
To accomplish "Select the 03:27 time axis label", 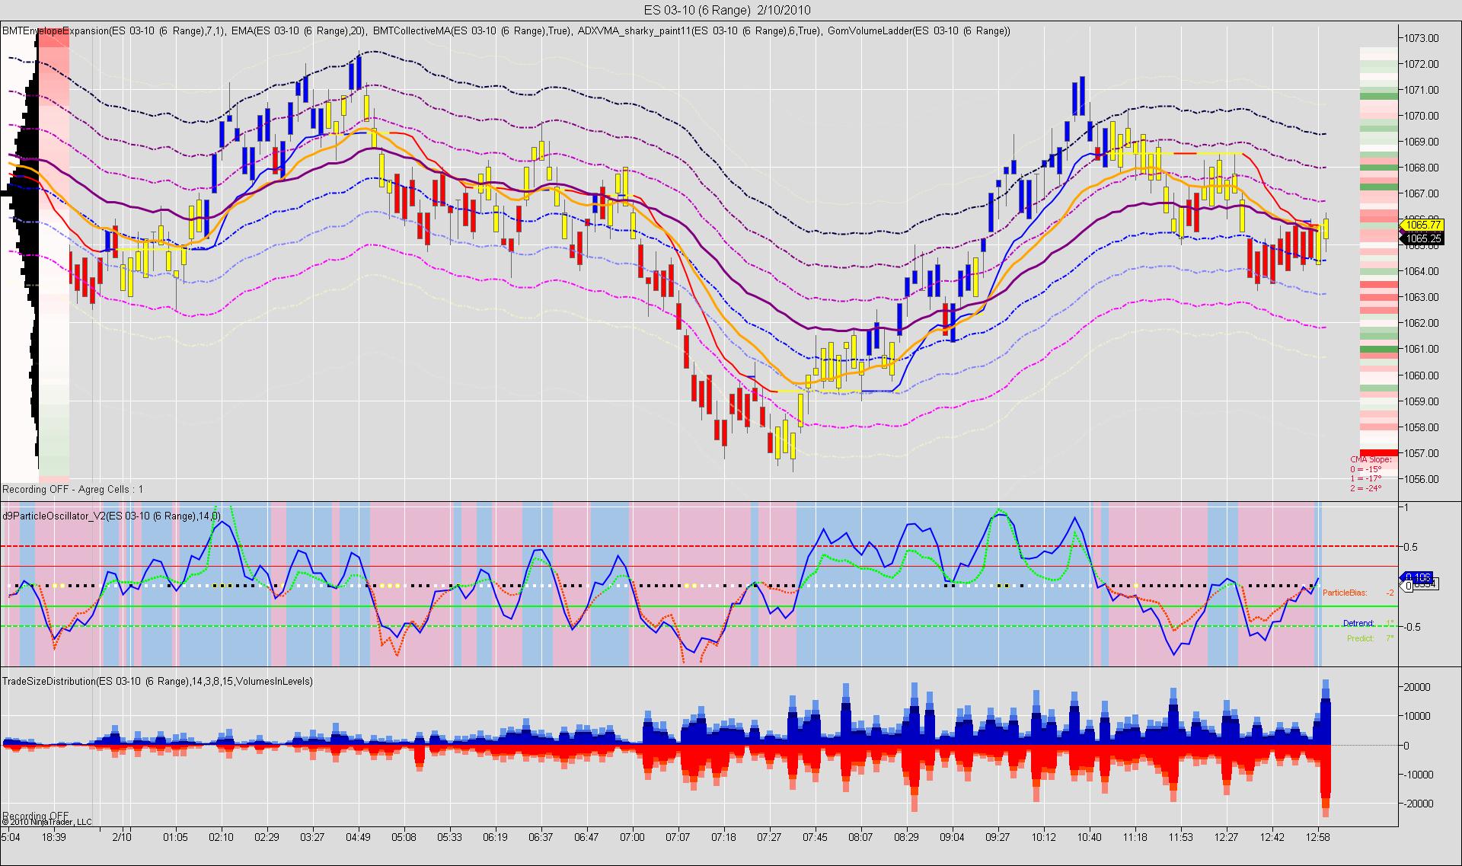I will (x=312, y=836).
